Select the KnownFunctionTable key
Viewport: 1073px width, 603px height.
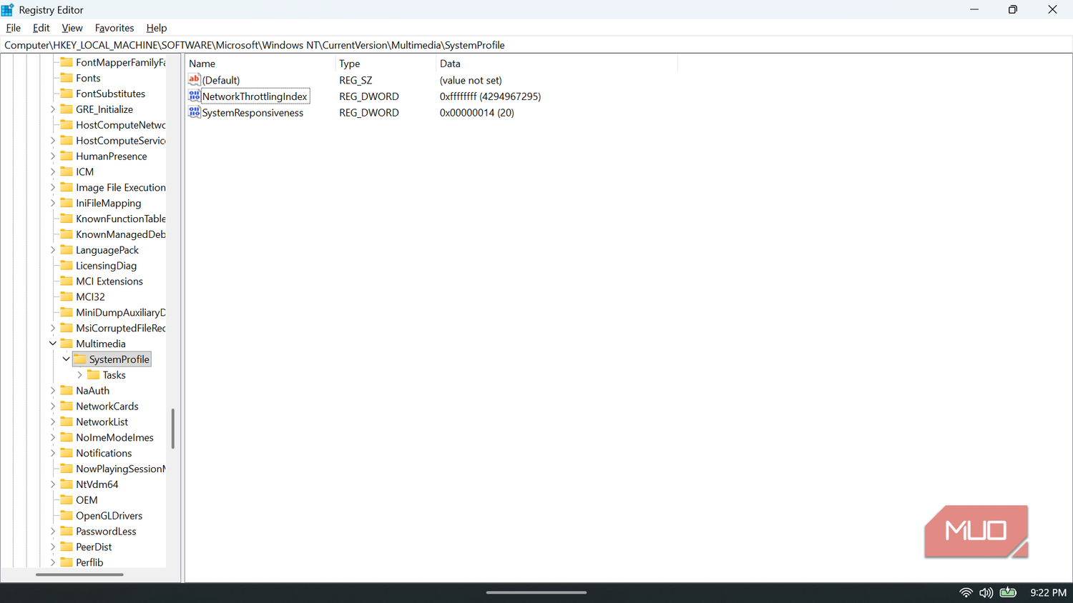click(x=120, y=219)
